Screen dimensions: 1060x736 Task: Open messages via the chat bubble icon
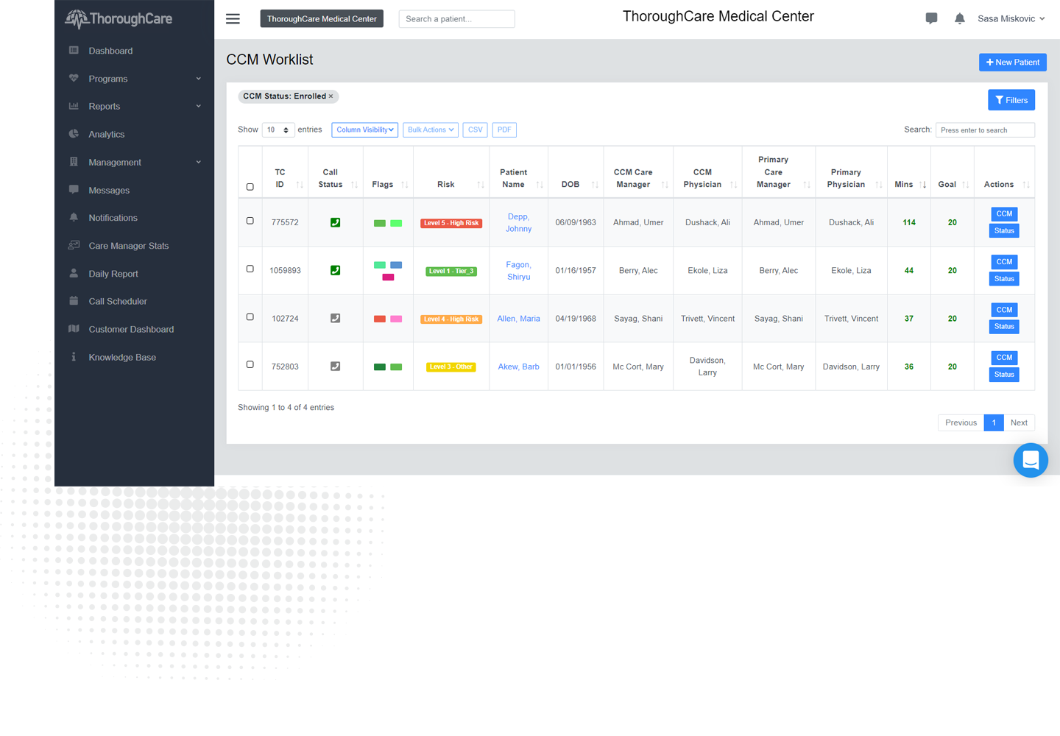point(931,18)
